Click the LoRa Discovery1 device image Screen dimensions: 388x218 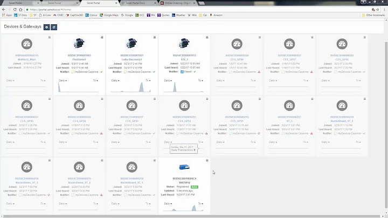[x=131, y=43]
